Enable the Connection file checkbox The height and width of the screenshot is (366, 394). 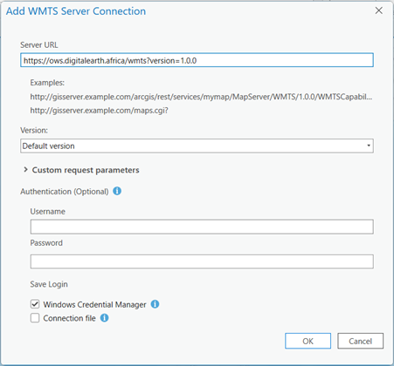click(35, 318)
